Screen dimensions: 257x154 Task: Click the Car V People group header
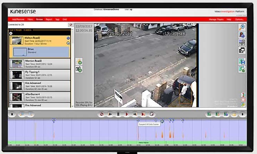pyautogui.click(x=40, y=30)
